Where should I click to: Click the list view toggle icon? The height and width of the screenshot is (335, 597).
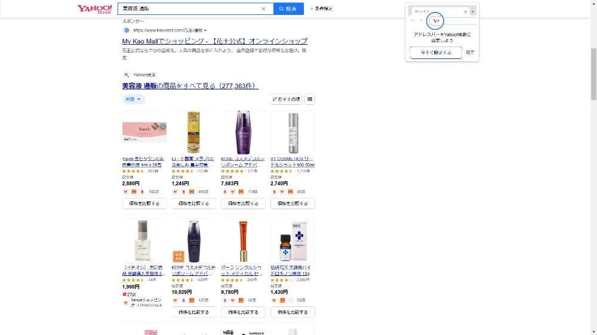click(x=310, y=99)
